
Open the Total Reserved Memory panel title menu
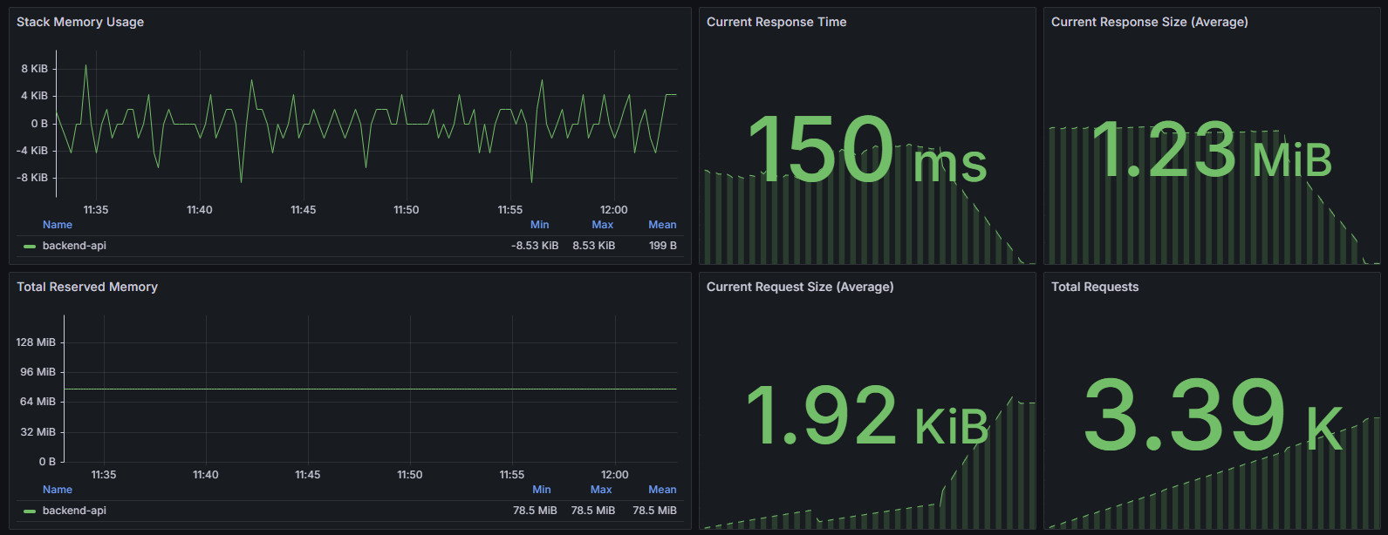tap(87, 287)
